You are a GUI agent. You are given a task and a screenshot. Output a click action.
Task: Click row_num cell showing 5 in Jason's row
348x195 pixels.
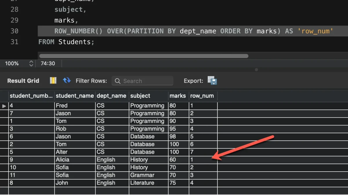(203, 137)
